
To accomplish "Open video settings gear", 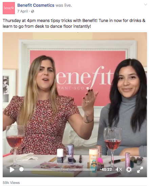I will (x=129, y=169).
